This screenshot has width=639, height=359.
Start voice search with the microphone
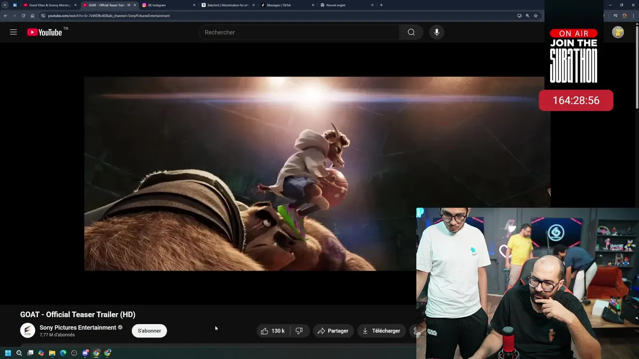click(x=437, y=32)
